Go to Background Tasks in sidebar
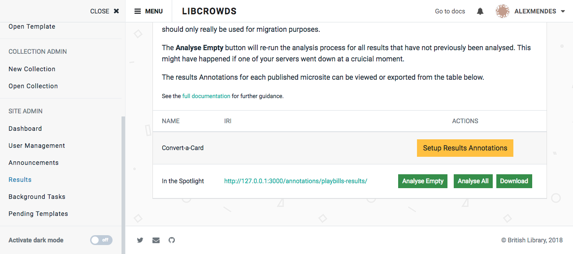 click(x=37, y=197)
